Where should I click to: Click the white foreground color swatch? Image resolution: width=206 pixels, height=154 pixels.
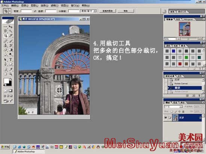[x=6, y=81]
